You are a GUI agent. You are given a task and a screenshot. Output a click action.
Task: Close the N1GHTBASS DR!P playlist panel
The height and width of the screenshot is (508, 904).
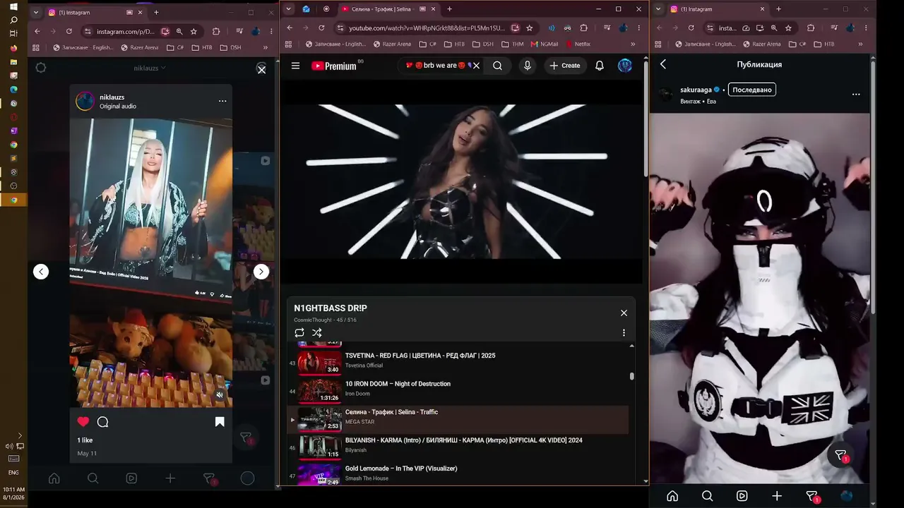[624, 313]
